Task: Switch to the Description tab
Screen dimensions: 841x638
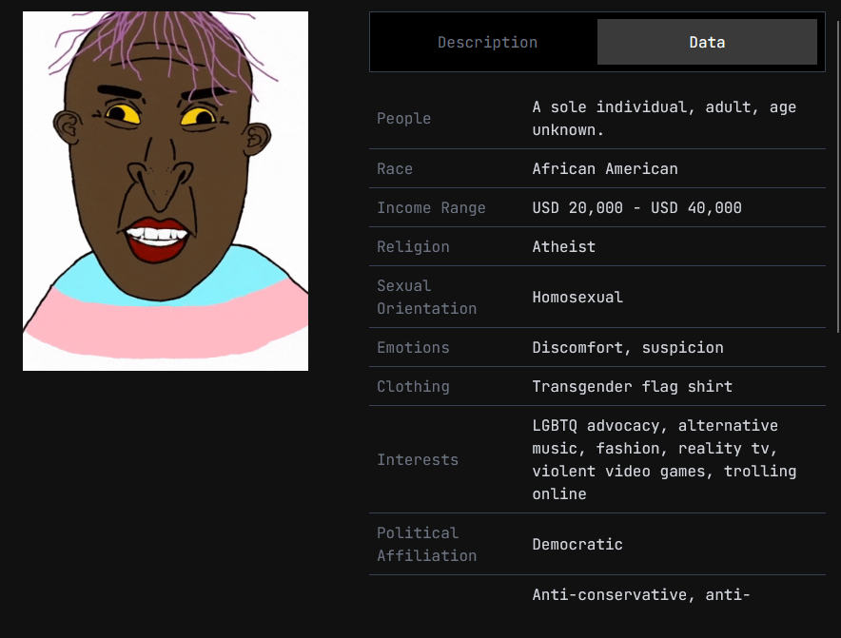Action: click(487, 43)
